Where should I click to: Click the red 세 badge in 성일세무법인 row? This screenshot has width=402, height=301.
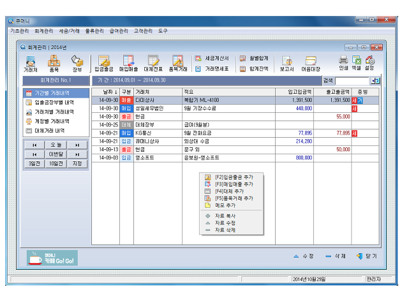354,108
